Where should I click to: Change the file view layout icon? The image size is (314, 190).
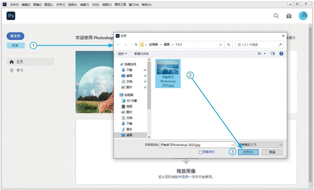point(260,53)
